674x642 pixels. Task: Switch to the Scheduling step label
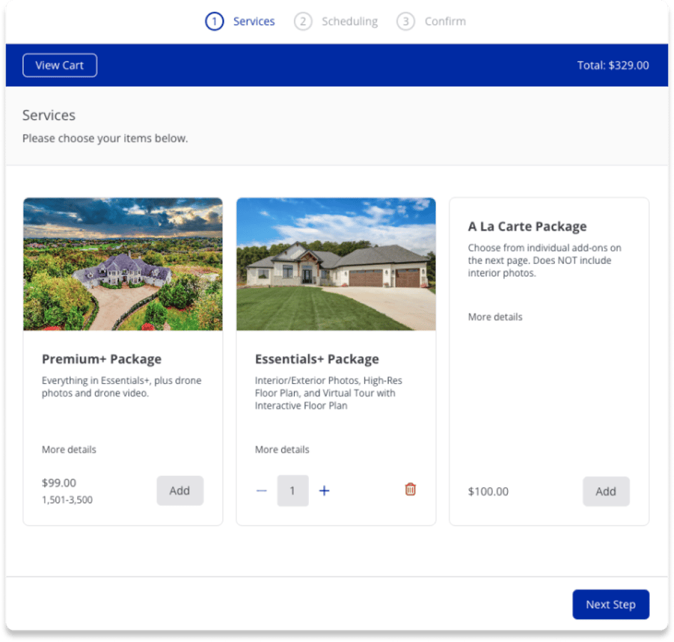pyautogui.click(x=350, y=21)
